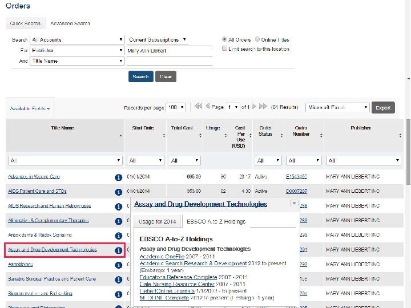The width and height of the screenshot is (411, 308).
Task: Click info icon for Assay and Drug Development Technologies
Action: click(119, 250)
